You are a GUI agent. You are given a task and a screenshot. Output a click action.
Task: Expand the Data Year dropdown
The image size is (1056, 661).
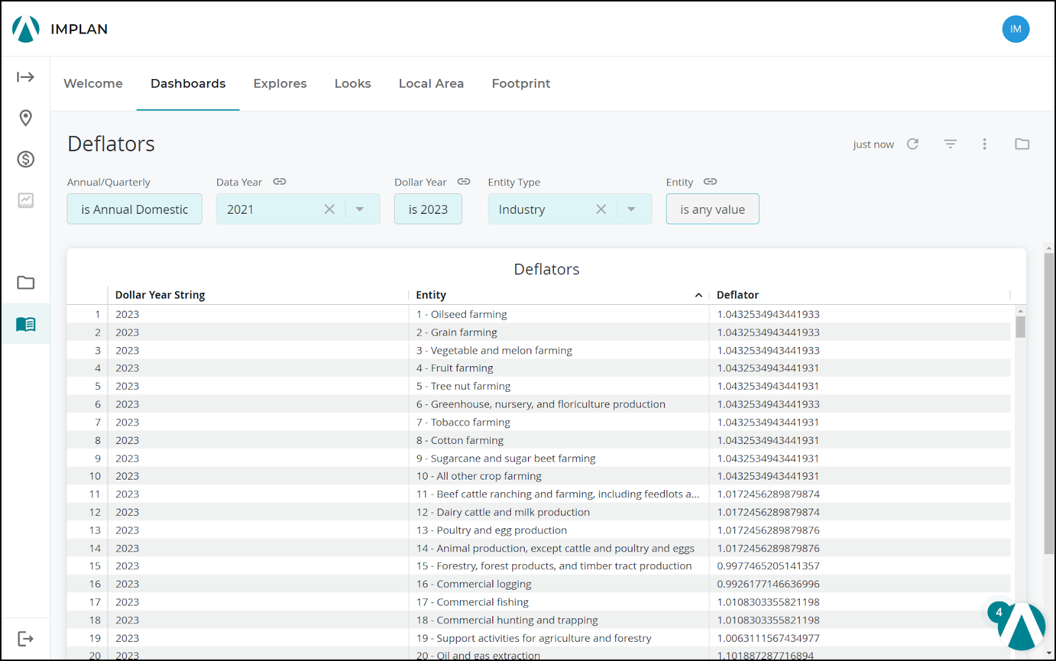click(x=360, y=209)
